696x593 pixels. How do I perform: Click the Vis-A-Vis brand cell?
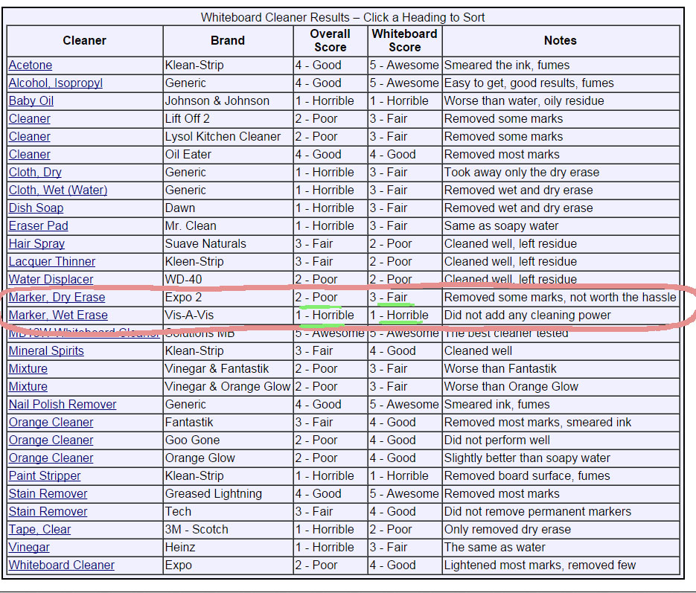[x=228, y=315]
